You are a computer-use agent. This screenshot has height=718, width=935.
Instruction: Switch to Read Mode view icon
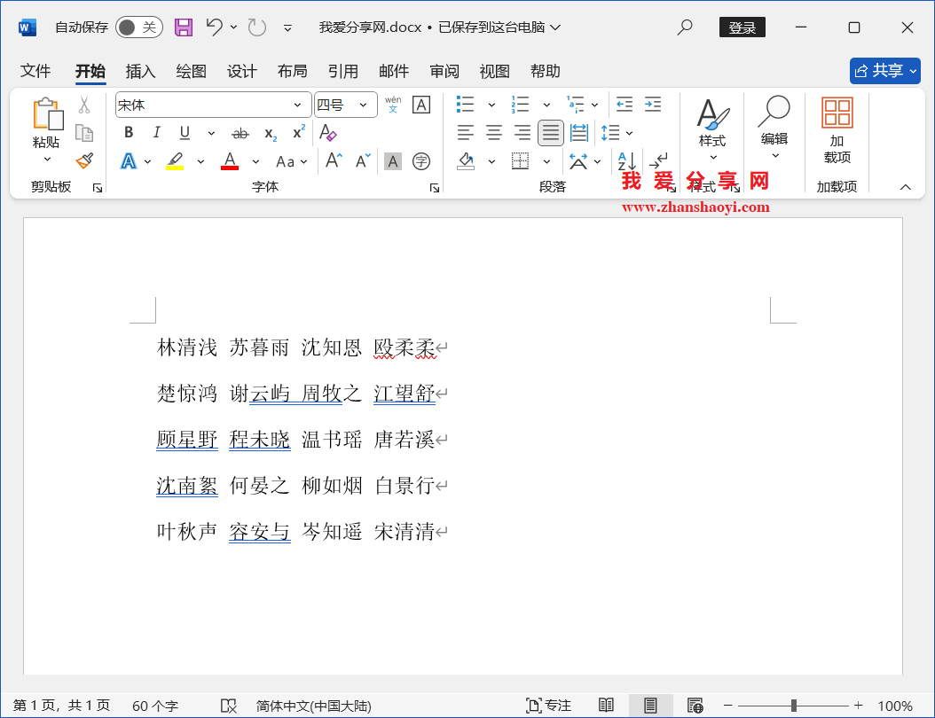pyautogui.click(x=606, y=706)
